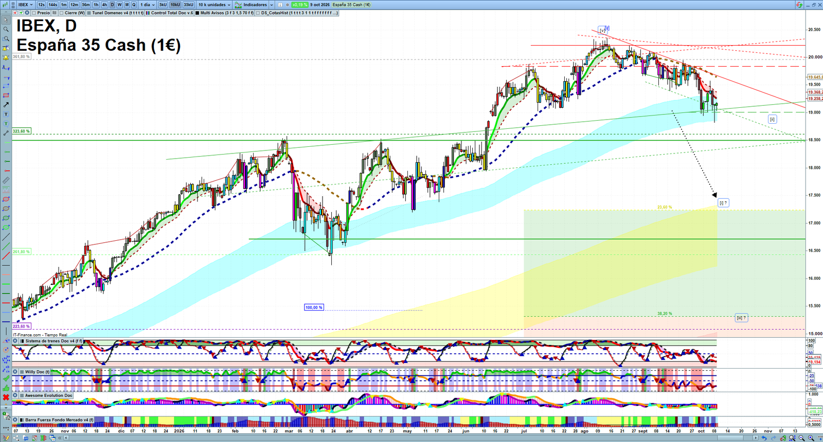Select the 1h timeframe
Viewport: 823px width, 442px height.
(x=96, y=5)
